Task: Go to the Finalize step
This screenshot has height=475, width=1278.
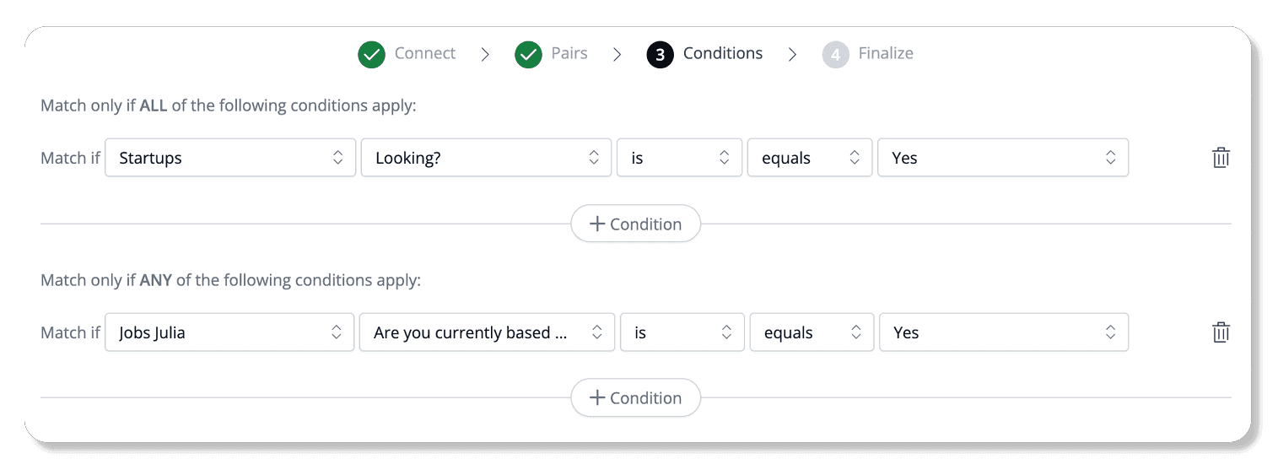Action: click(x=886, y=53)
